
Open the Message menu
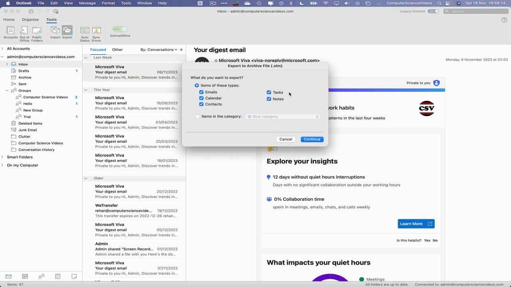click(x=87, y=3)
